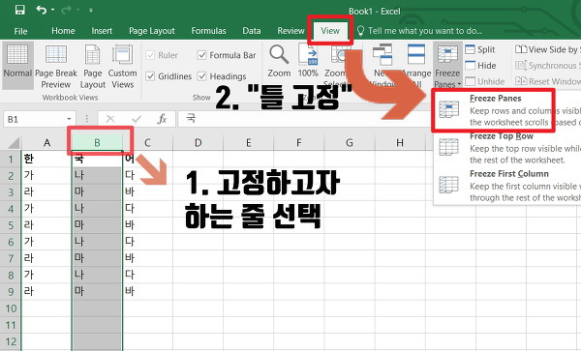Click cell A1 containing 한
581x351 pixels.
(46, 159)
